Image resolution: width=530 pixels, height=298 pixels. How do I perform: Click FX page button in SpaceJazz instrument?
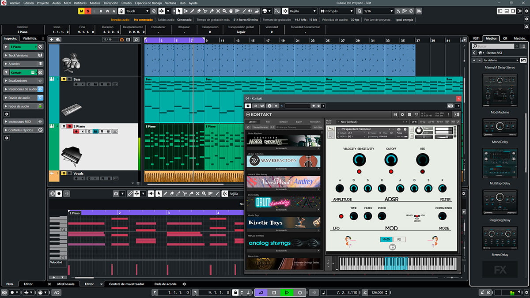(x=399, y=239)
